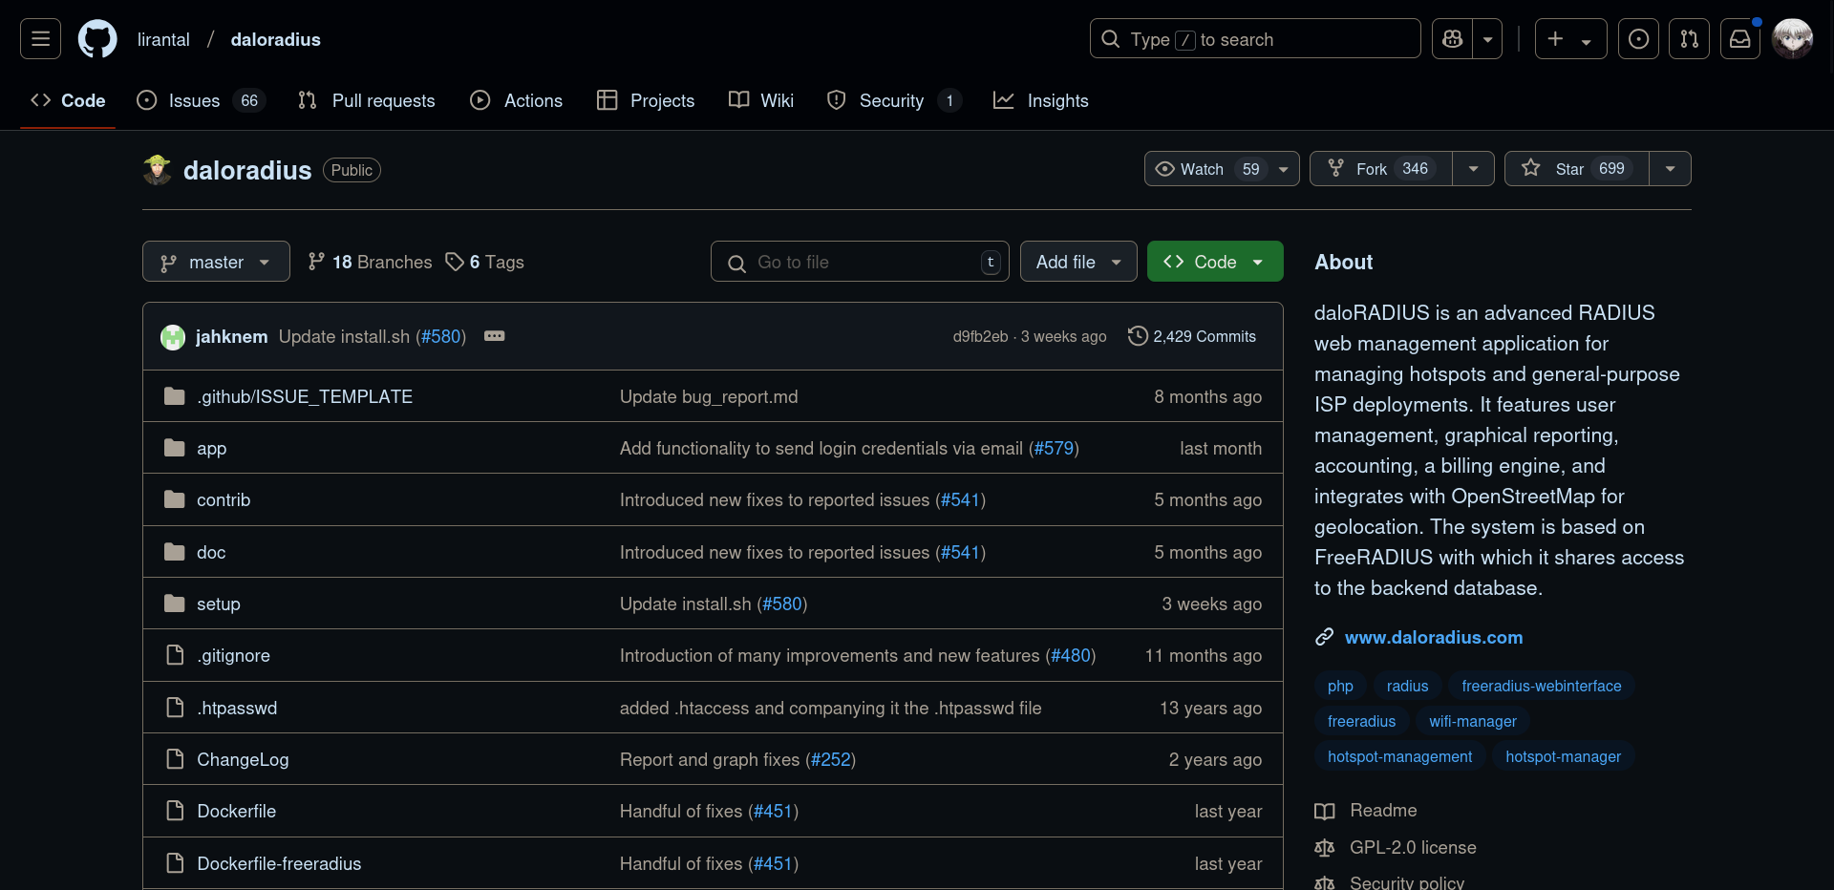The height and width of the screenshot is (890, 1834).
Task: Open the contrib folder
Action: coord(224,500)
